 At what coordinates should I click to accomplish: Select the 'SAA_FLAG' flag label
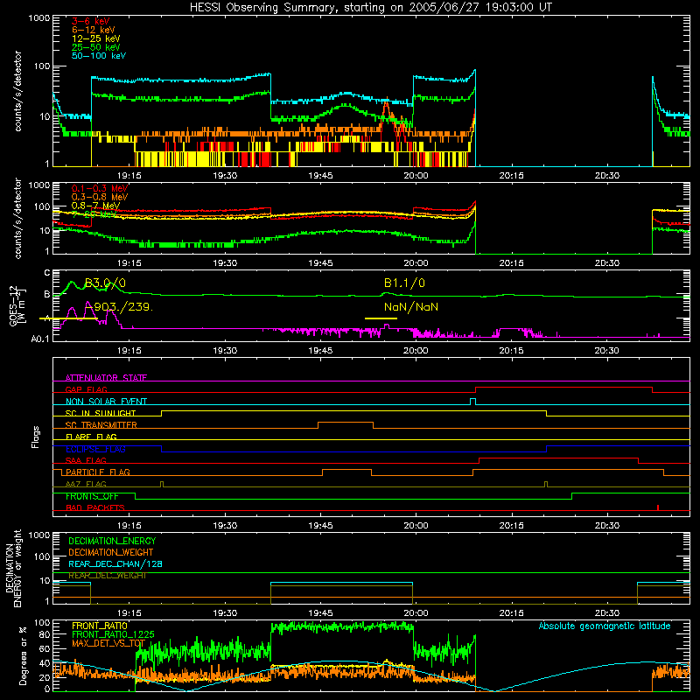pos(86,460)
